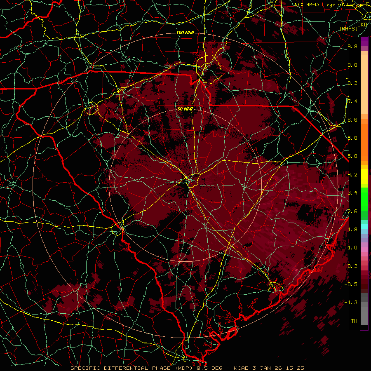Image resolution: width=371 pixels, height=371 pixels.
Task: Click the 2.6 legend value
Action: point(352,211)
